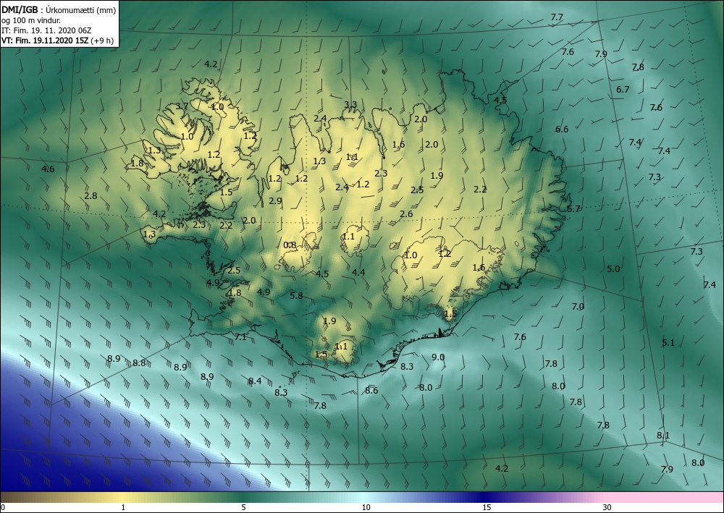The height and width of the screenshot is (513, 724).
Task: Click the '30' label under the colour scale
Action: tap(607, 507)
